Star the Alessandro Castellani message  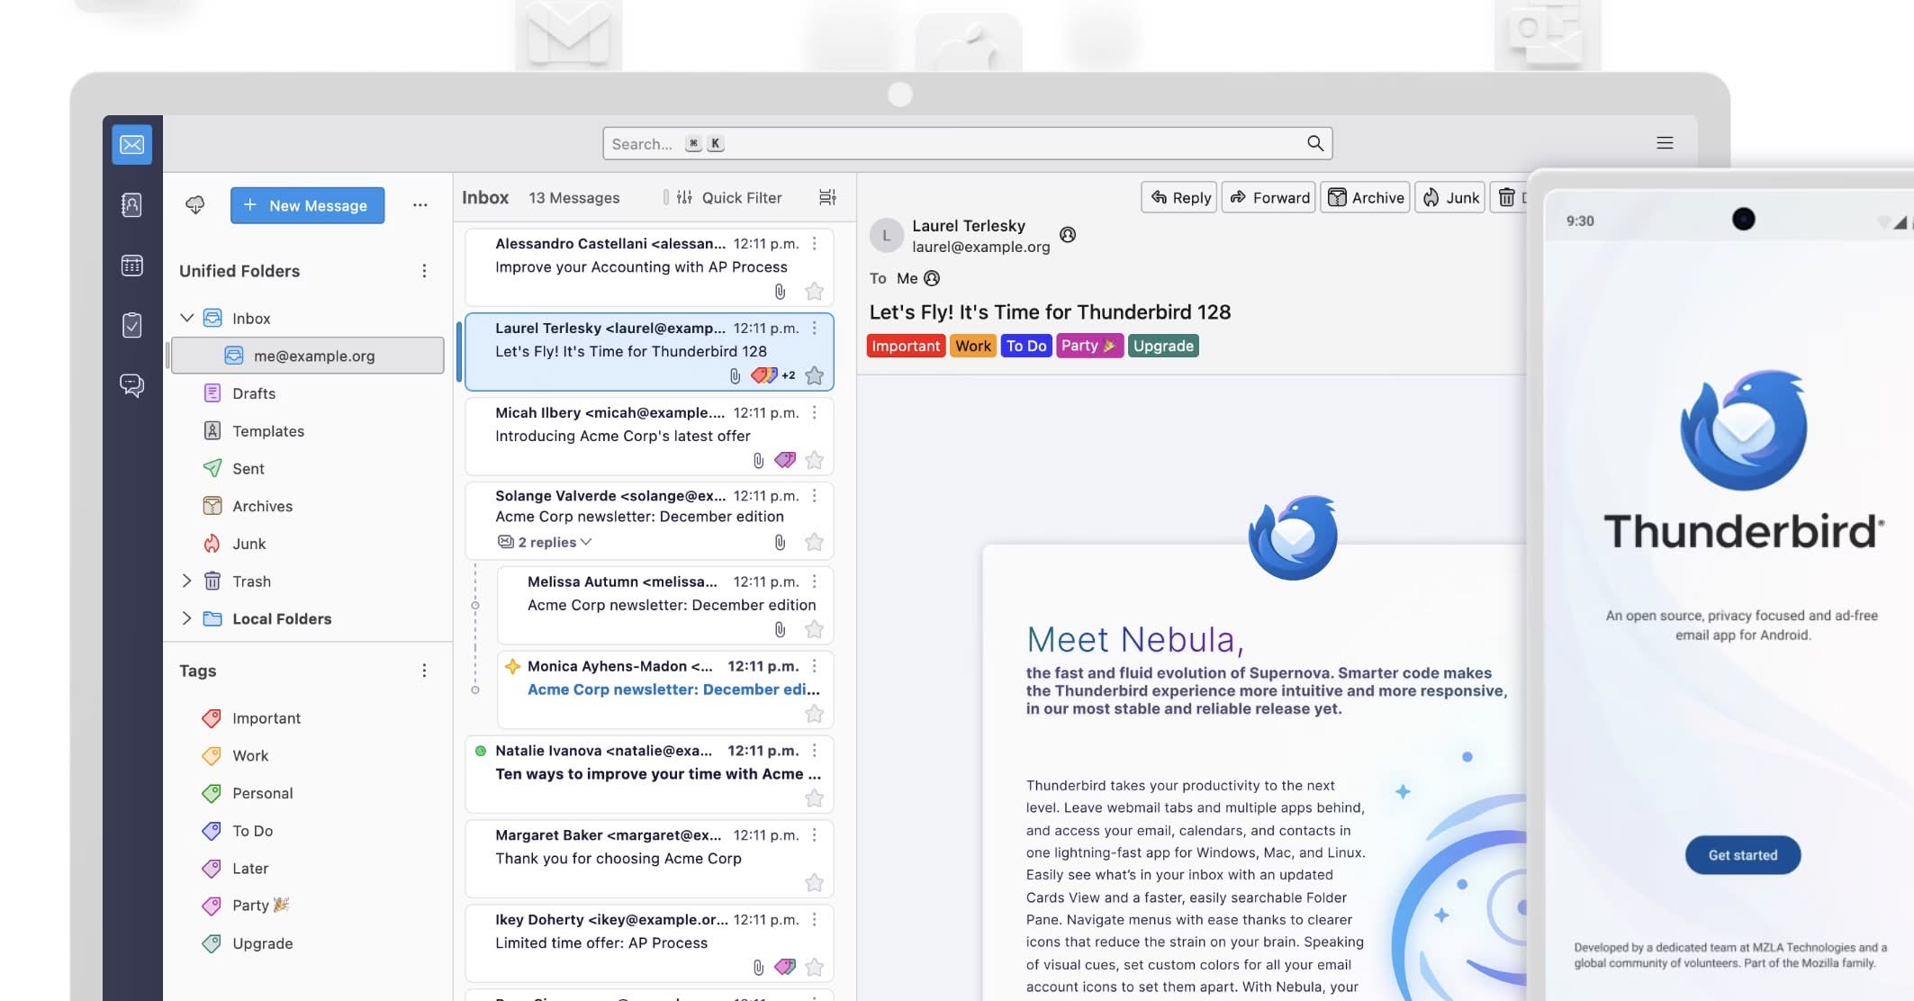pyautogui.click(x=814, y=291)
